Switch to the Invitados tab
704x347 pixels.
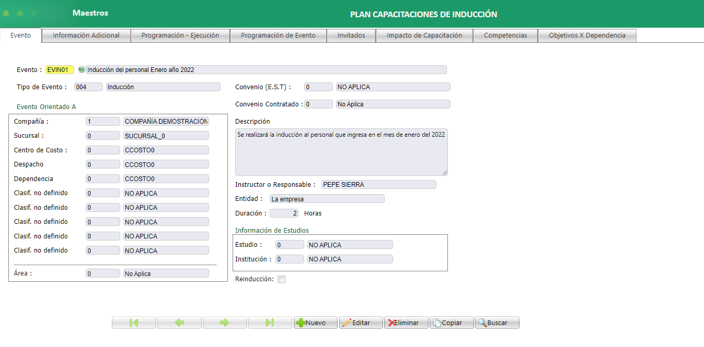(351, 35)
